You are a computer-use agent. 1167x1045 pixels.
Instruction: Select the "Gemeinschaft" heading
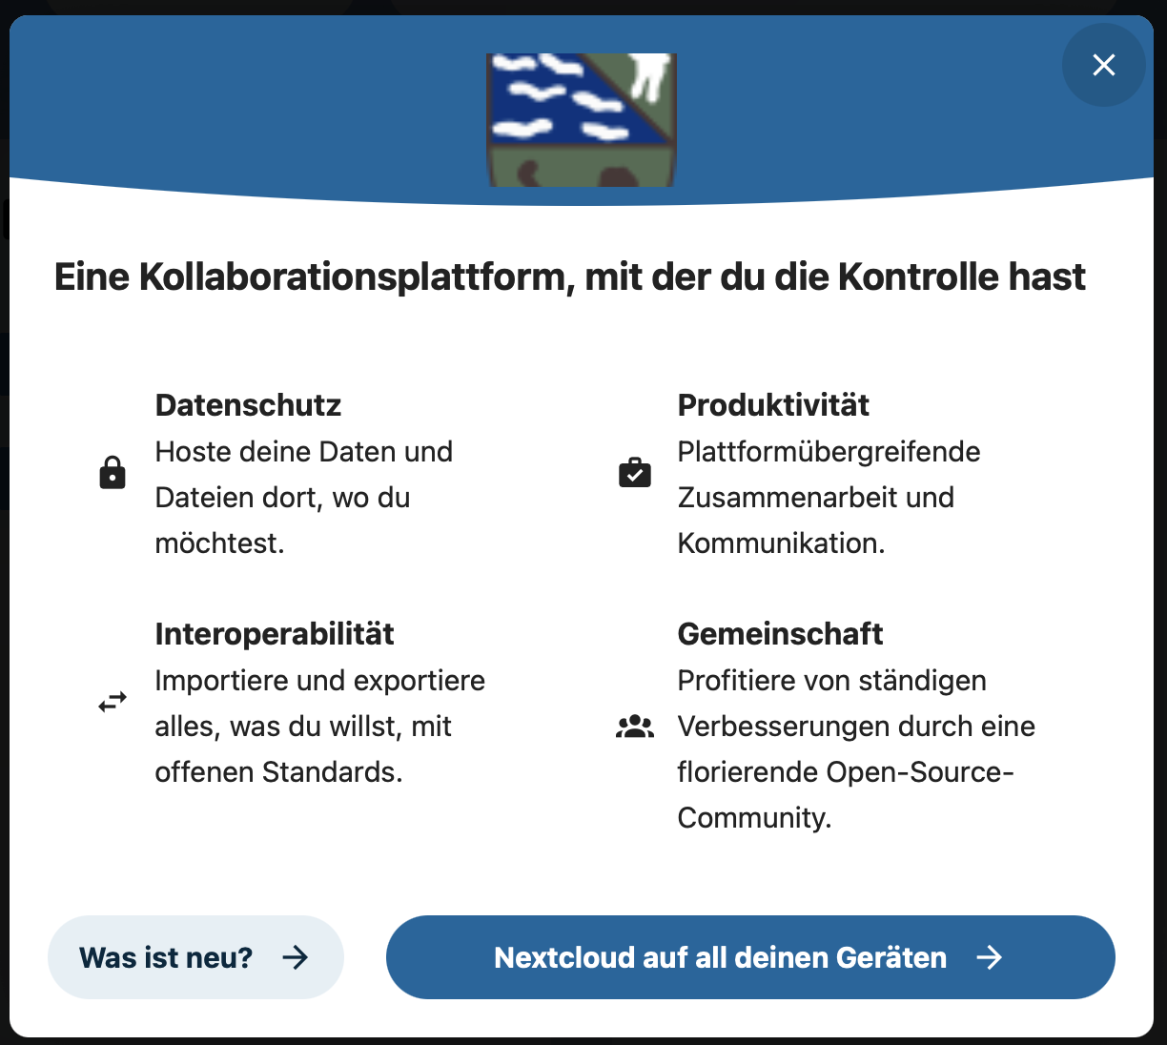[x=780, y=634]
